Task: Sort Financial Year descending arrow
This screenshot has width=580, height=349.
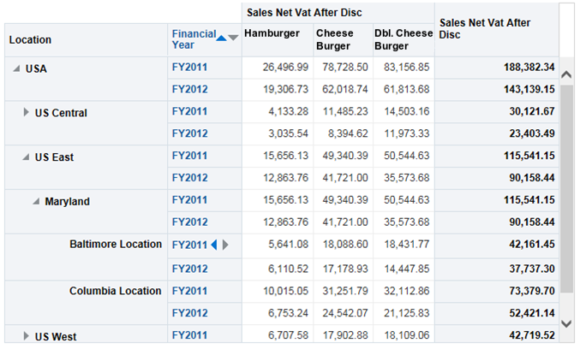Action: [233, 38]
